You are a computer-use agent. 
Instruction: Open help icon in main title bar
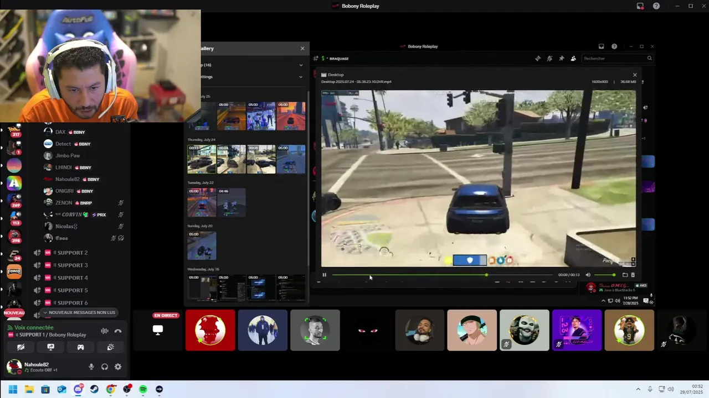[x=656, y=6]
